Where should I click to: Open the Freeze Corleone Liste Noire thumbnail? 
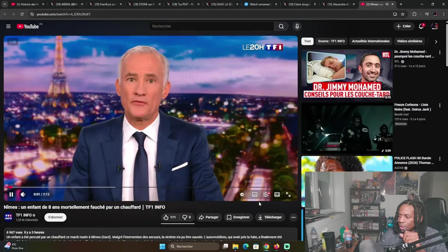pyautogui.click(x=347, y=128)
